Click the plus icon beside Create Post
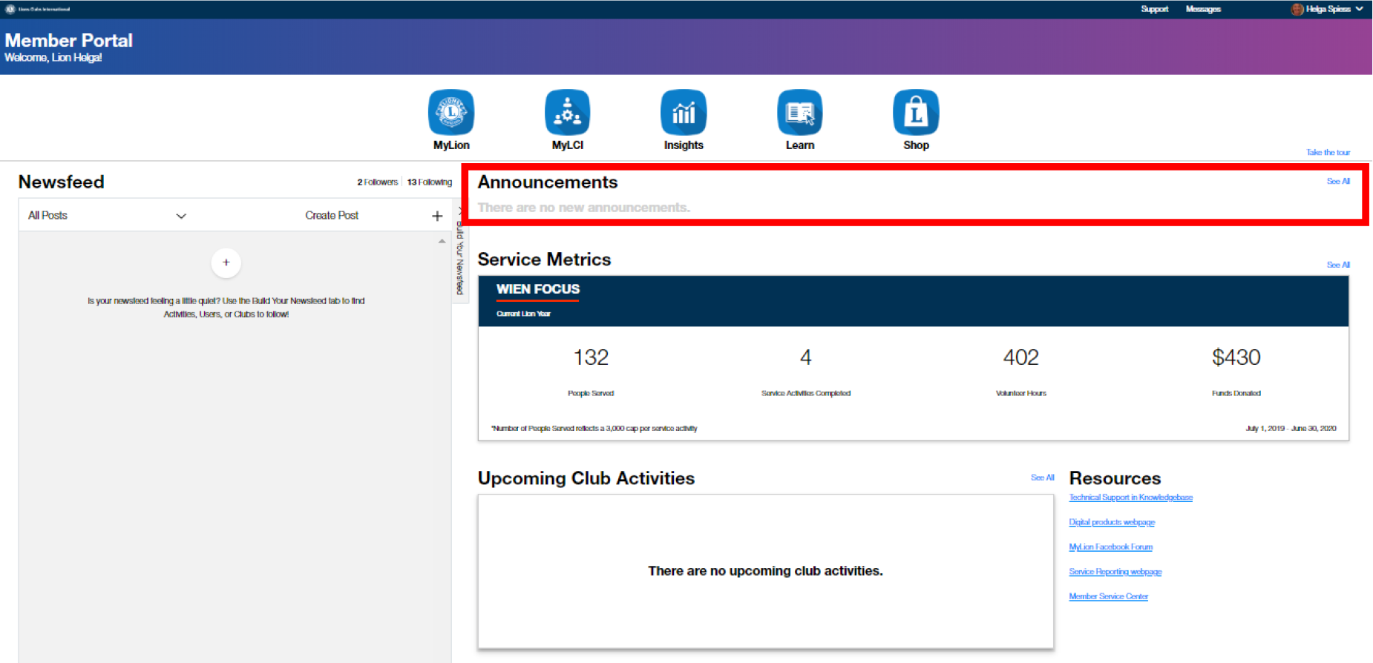1373x663 pixels. pos(437,216)
